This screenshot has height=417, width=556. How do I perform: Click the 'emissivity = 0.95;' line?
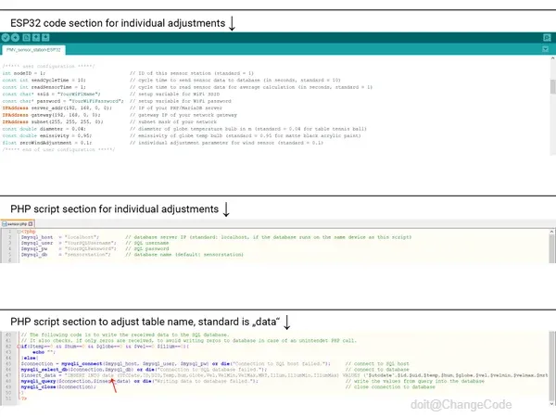[47, 135]
